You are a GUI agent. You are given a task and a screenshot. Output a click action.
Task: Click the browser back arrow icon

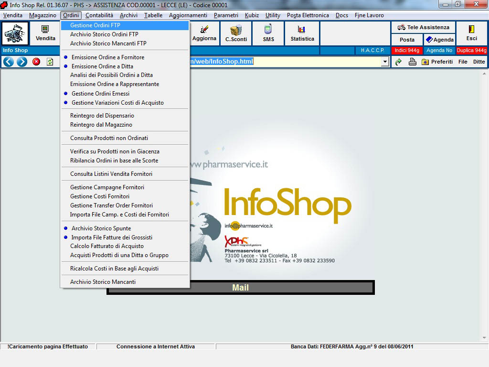coord(8,62)
